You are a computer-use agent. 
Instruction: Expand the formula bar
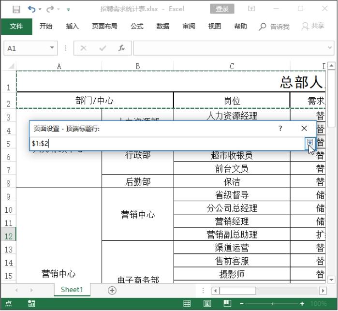pyautogui.click(x=330, y=48)
